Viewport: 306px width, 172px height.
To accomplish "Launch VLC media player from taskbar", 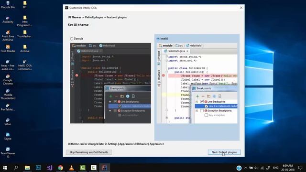I will click(72, 168).
